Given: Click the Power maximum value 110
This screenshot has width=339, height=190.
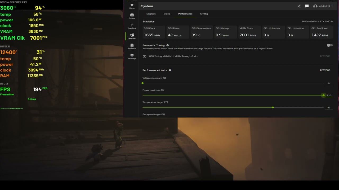Looking at the screenshot, I should pyautogui.click(x=329, y=96).
